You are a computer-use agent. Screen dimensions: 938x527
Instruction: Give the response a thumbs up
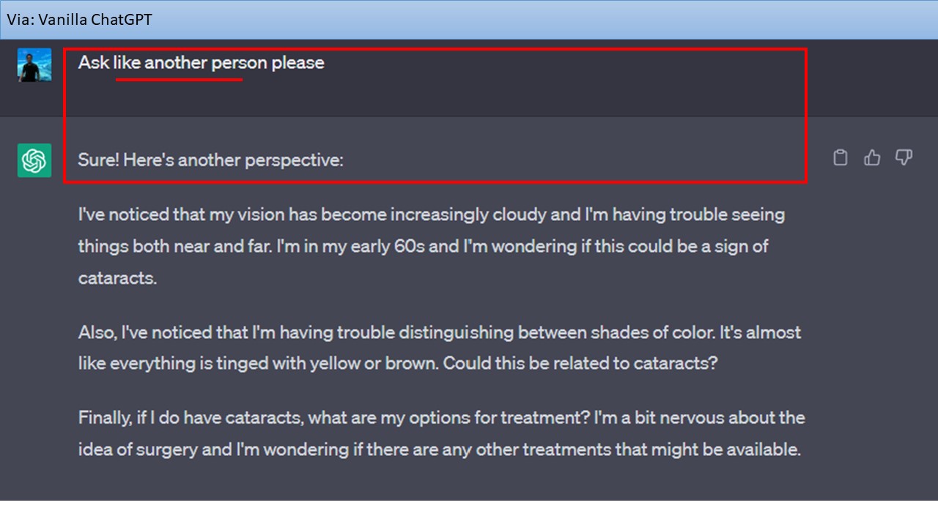(872, 157)
